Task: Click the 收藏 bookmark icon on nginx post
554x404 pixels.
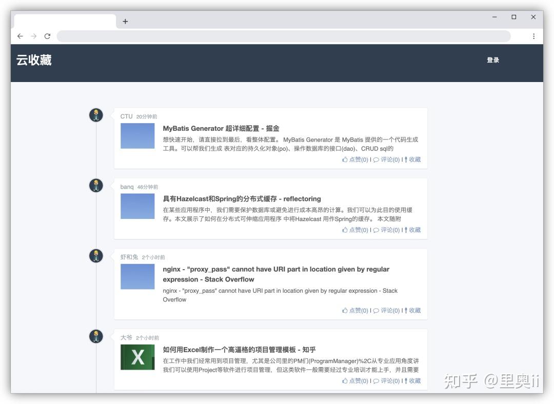Action: tap(406, 310)
